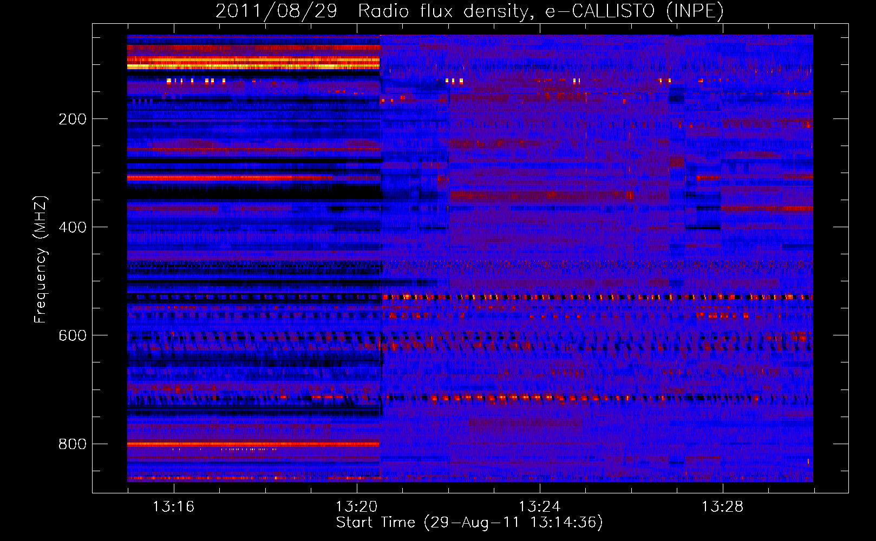
Task: Click the "13:16" time tick label
Action: [173, 506]
